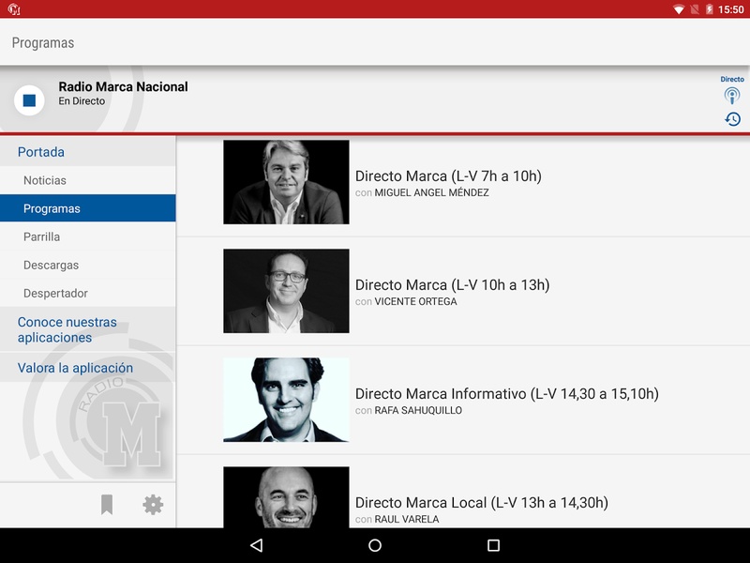Open Miguel Angel Méndez program photo
750x563 pixels.
point(286,182)
